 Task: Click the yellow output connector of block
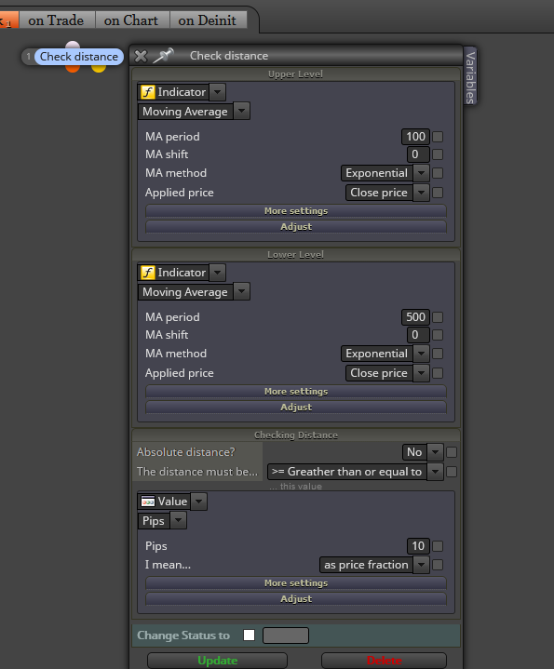click(x=99, y=69)
